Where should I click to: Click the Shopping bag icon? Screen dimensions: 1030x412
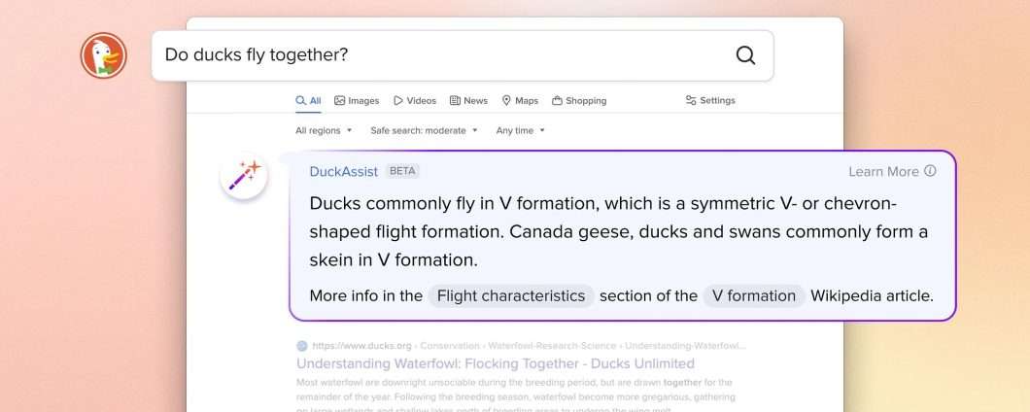point(557,100)
